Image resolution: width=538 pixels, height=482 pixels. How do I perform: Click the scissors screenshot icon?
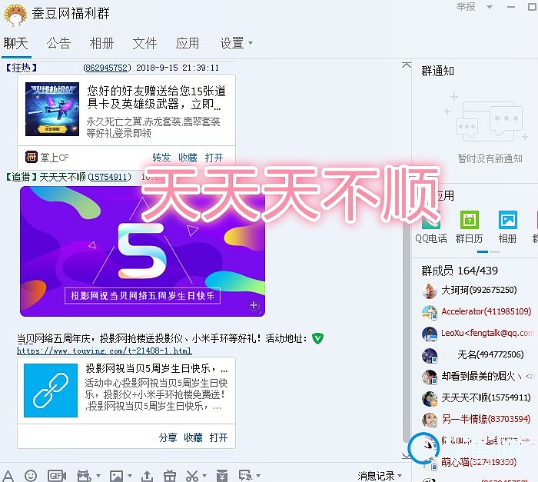pyautogui.click(x=192, y=476)
